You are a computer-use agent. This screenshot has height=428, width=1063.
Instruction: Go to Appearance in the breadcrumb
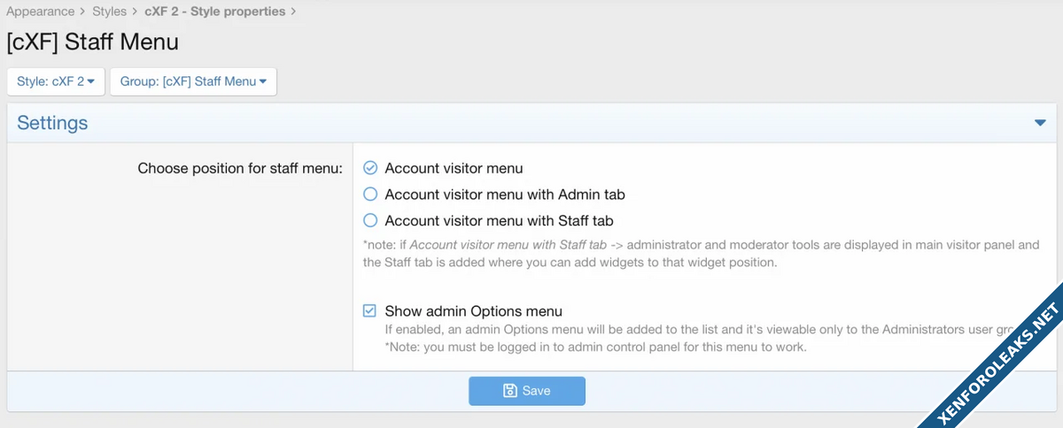pyautogui.click(x=40, y=11)
